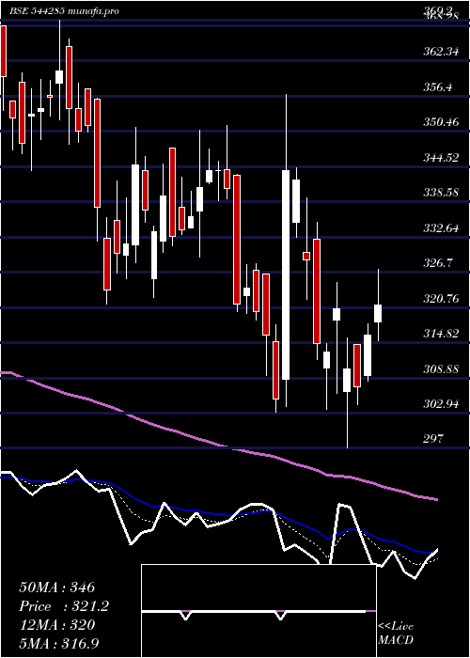The width and height of the screenshot is (470, 658).
Task: Select the 344.52 price level label
Action: click(x=441, y=158)
